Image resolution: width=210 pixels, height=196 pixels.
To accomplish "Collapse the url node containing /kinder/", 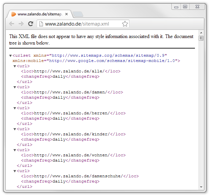I will (15, 129).
